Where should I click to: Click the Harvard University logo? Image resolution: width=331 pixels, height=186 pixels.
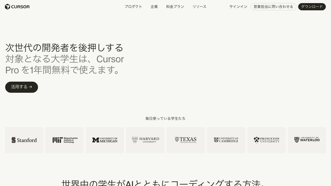pyautogui.click(x=145, y=140)
